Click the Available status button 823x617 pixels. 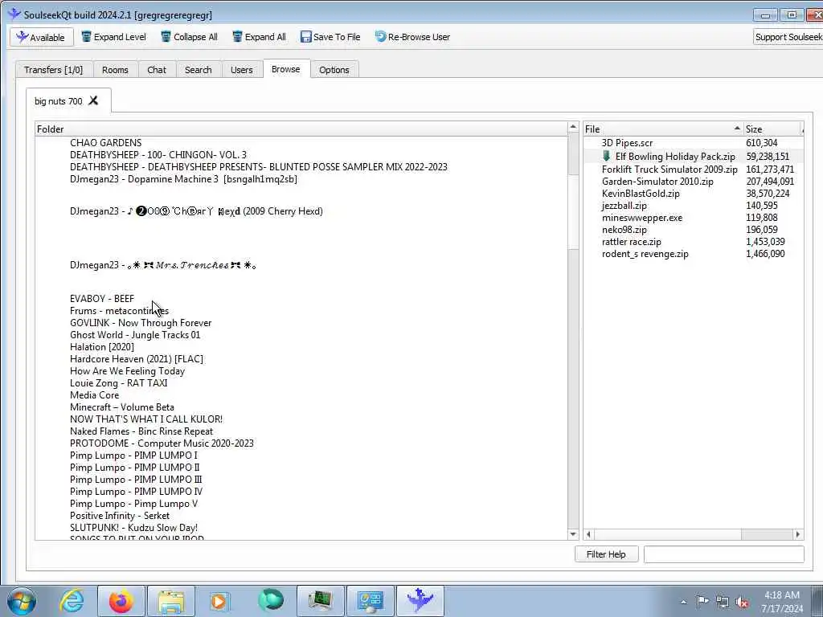click(42, 37)
